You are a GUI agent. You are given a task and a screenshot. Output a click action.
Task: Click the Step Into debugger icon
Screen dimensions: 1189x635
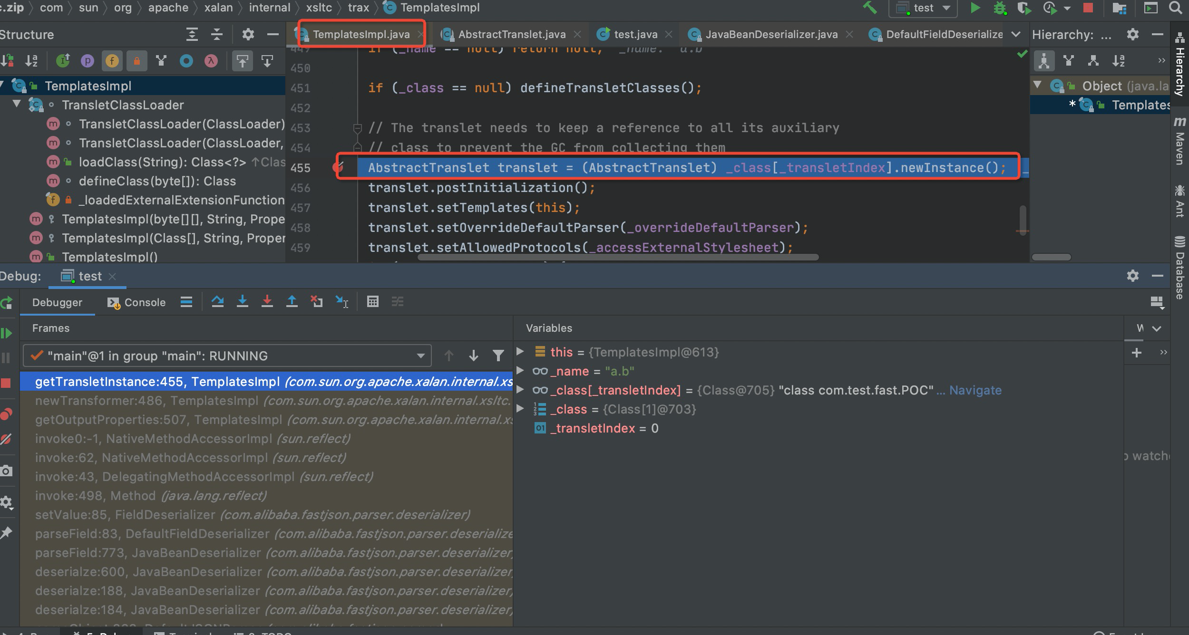click(243, 301)
